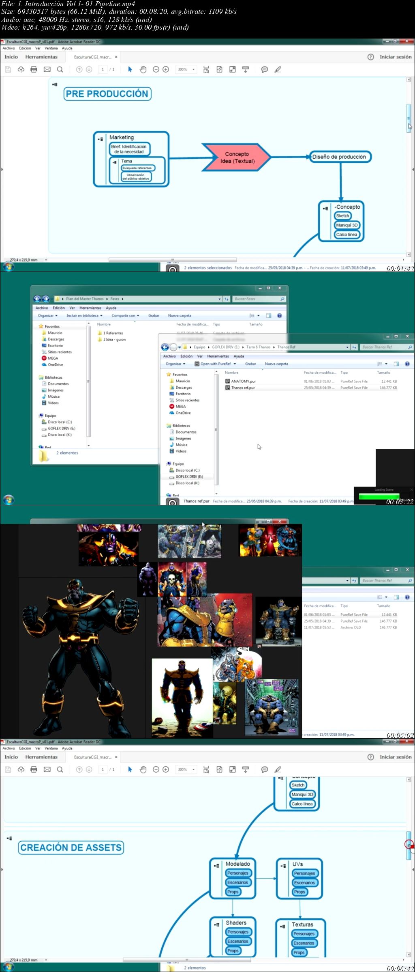Open view options arrow in Fases toolbar
Screen dimensions: 415x972
click(x=258, y=315)
